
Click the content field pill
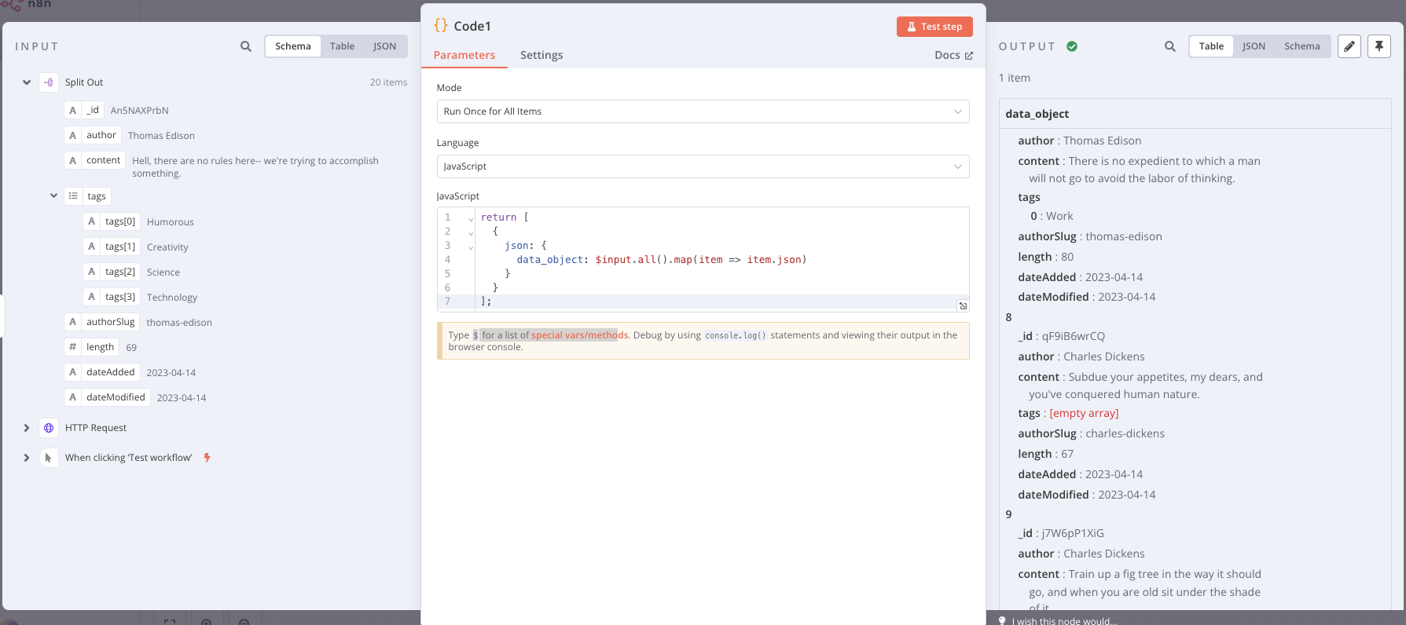pos(94,161)
